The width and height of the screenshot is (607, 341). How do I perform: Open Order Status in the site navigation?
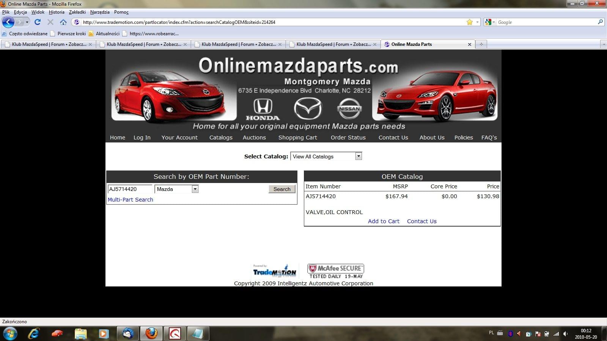(x=348, y=138)
